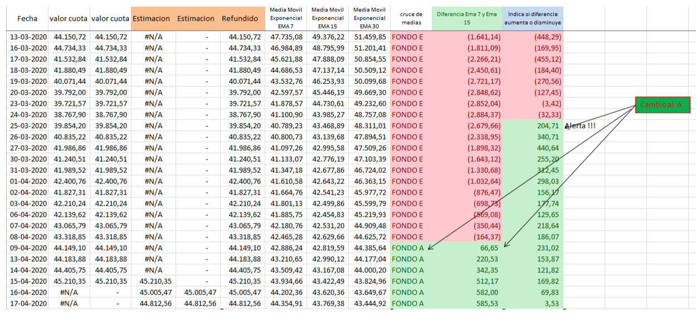Select date cell 02-04-2020
This screenshot has height=328, width=696.
(28, 192)
